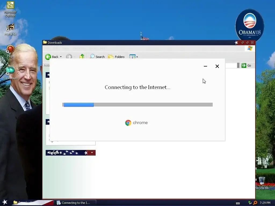Viewport: 275px width, 206px height.
Task: Click the Chrome installer progress bar
Action: pyautogui.click(x=137, y=105)
